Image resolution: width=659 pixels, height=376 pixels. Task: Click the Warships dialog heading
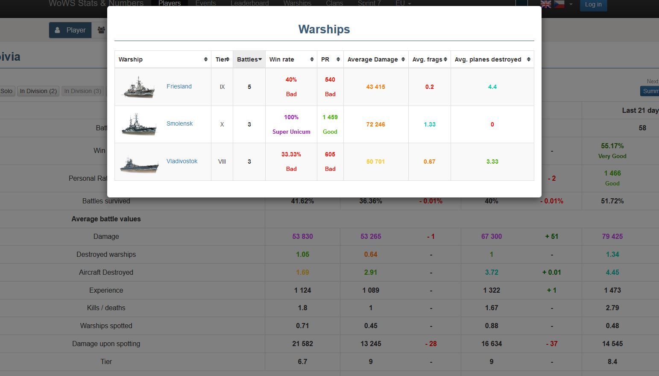(x=324, y=29)
